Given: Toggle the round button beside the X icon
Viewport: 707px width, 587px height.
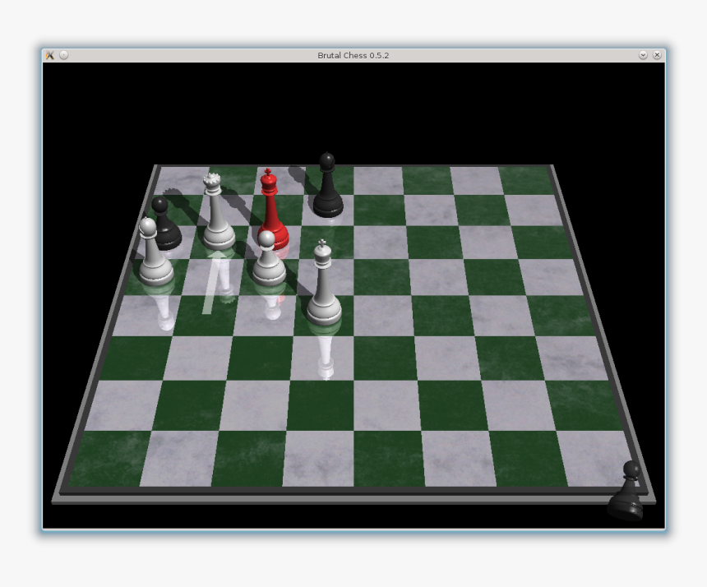Looking at the screenshot, I should 64,55.
